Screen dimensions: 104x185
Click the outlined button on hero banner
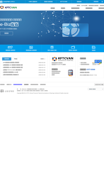coord(6,33)
